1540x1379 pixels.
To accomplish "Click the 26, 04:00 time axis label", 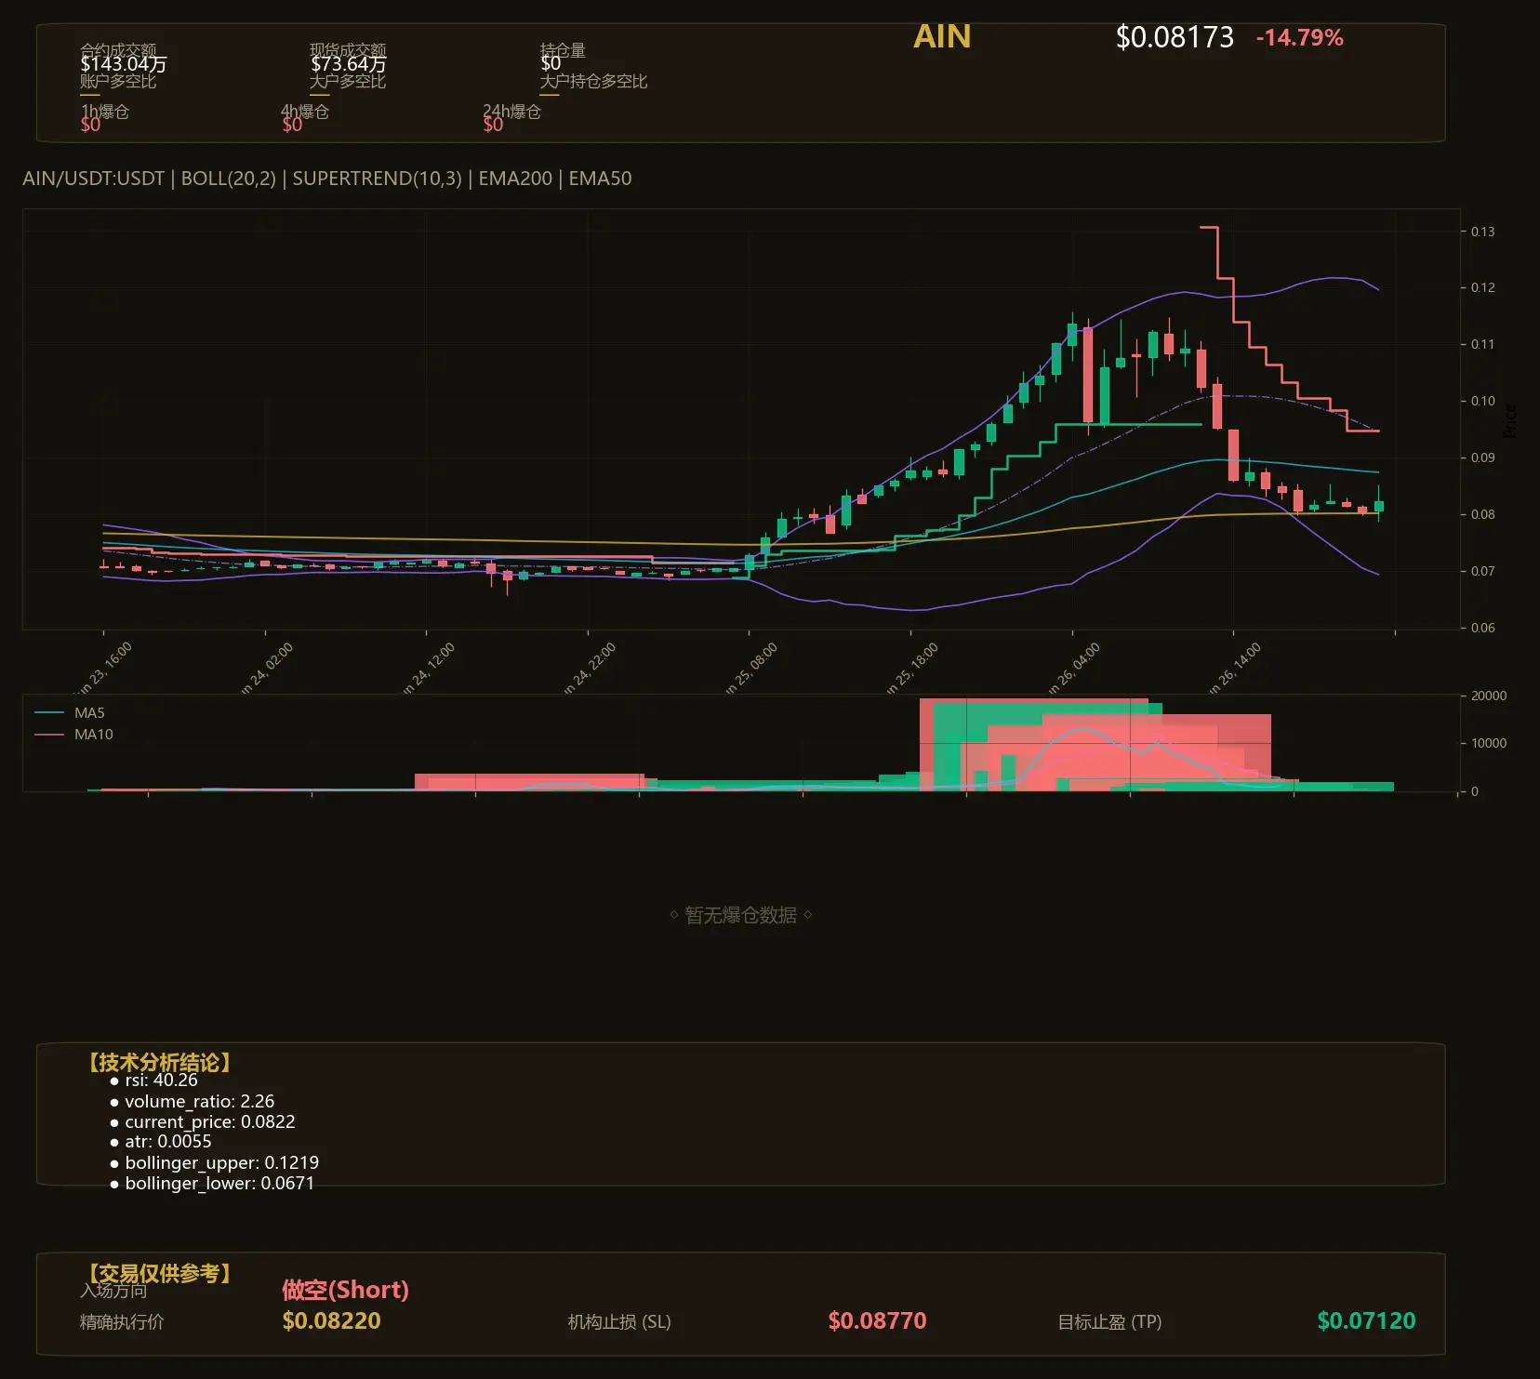I will tap(1074, 668).
